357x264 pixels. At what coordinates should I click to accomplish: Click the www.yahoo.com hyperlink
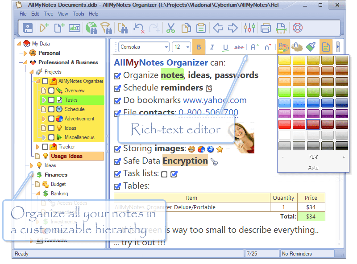click(215, 100)
